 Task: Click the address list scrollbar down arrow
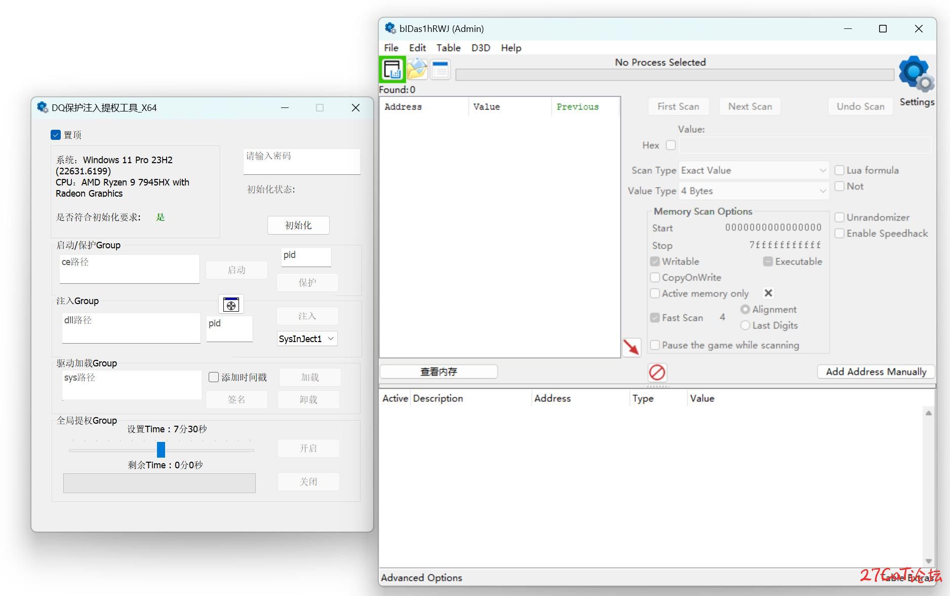[x=928, y=561]
